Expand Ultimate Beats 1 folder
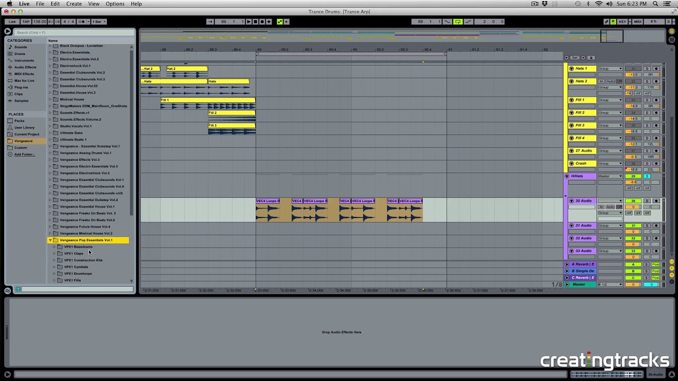 coord(50,140)
